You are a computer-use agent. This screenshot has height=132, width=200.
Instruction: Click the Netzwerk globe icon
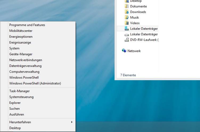point(124,51)
